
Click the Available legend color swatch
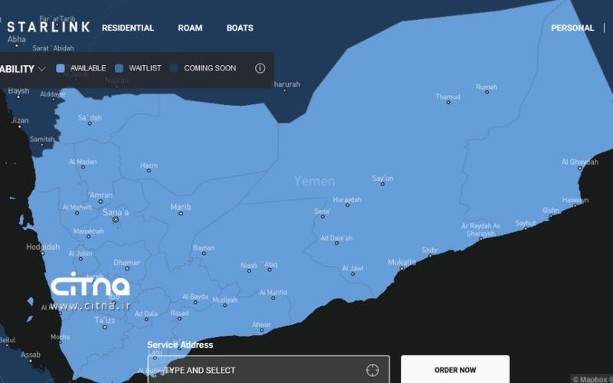(x=61, y=68)
